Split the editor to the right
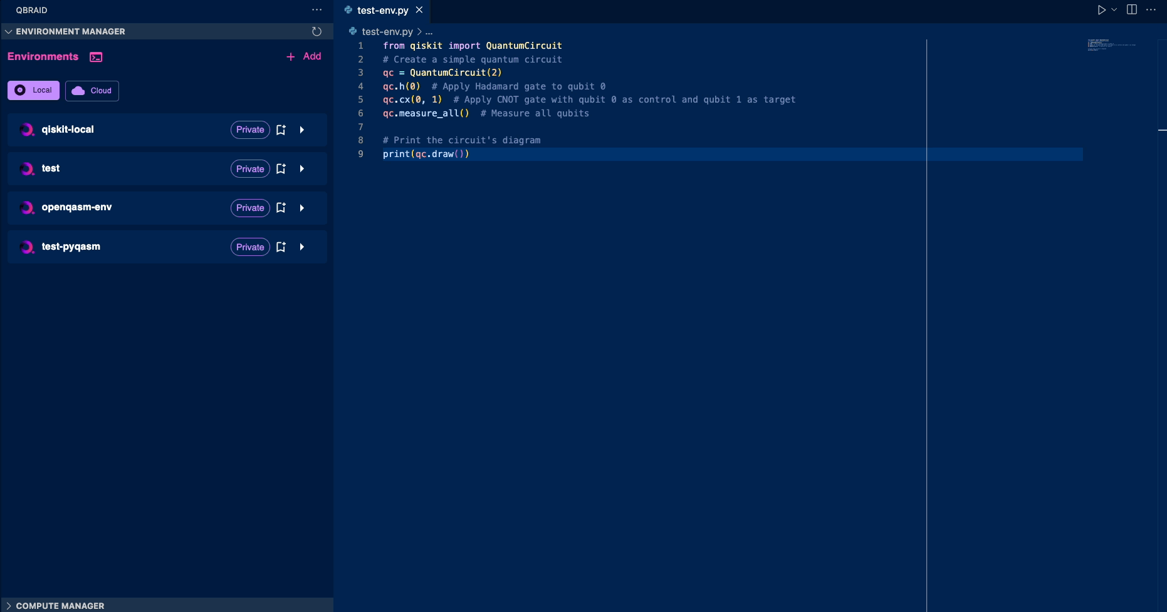Viewport: 1167px width, 612px height. (1132, 9)
